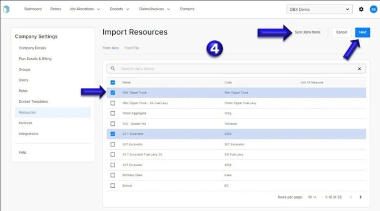380x211 pixels.
Task: Open Docket Templates settings
Action: pos(33,102)
